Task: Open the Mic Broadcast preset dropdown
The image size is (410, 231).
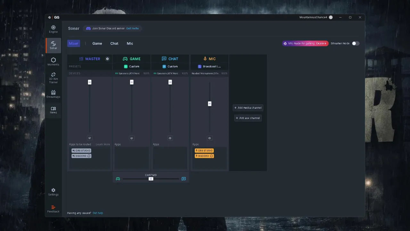Action: [x=209, y=66]
